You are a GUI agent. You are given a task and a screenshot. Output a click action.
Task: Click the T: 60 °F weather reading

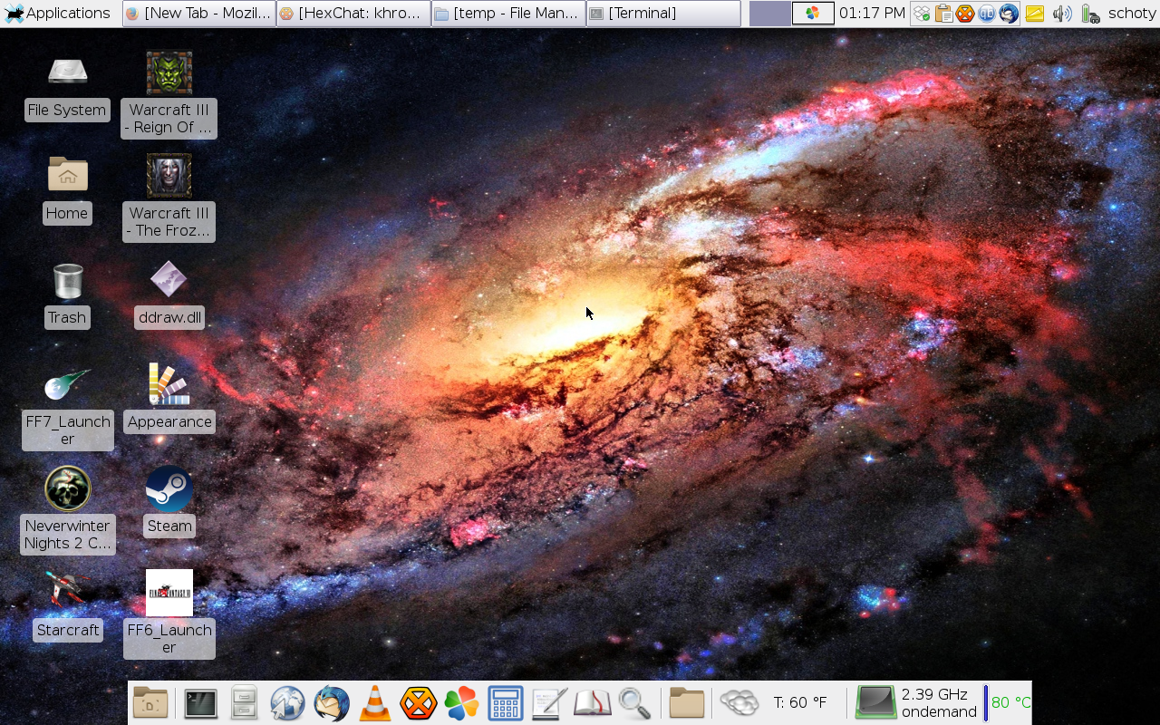point(800,702)
